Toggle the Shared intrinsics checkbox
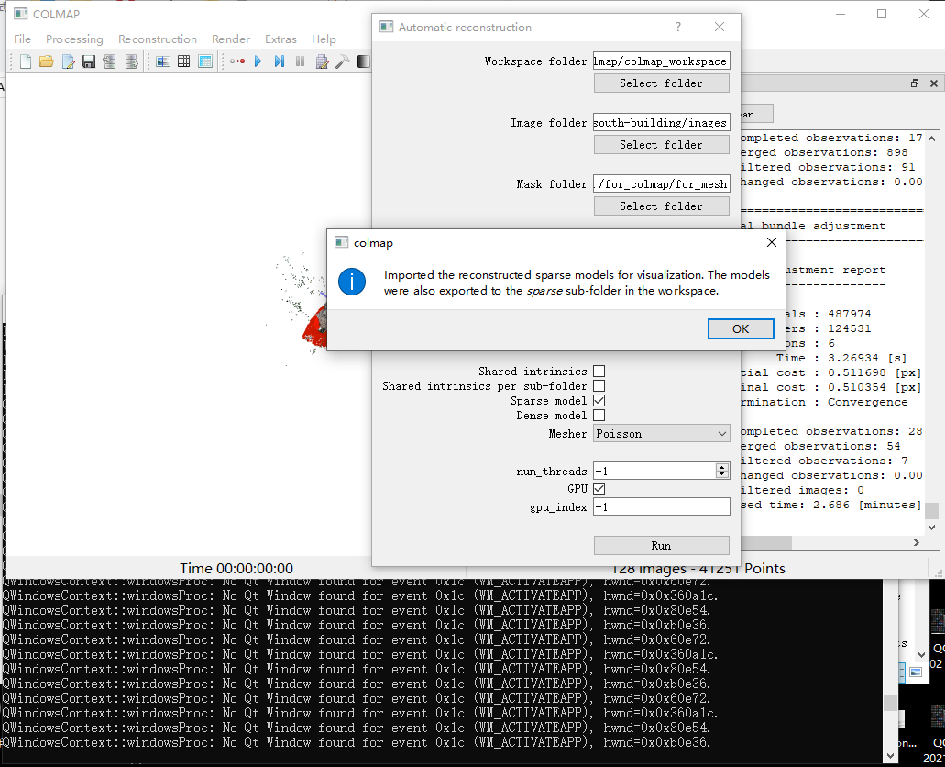This screenshot has width=945, height=767. 599,372
